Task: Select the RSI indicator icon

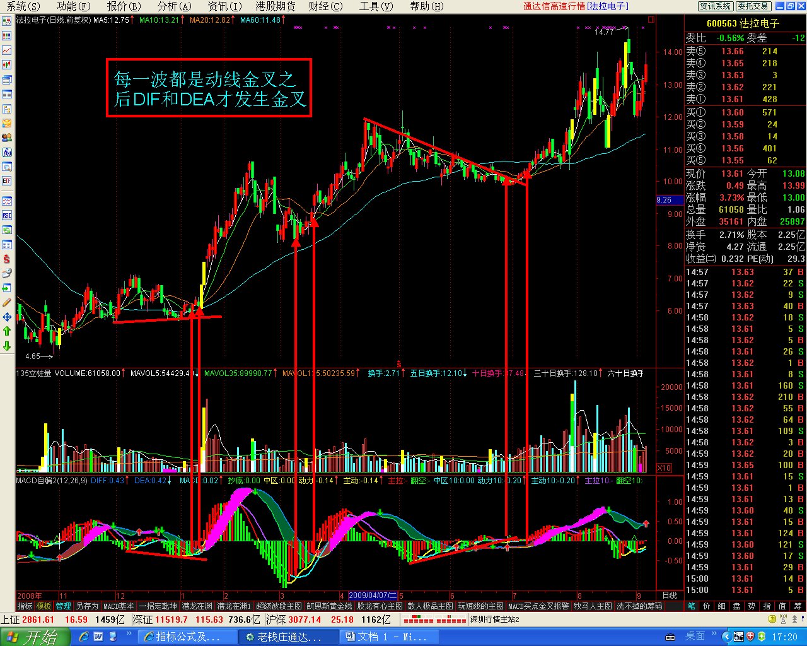Action: coord(7,216)
